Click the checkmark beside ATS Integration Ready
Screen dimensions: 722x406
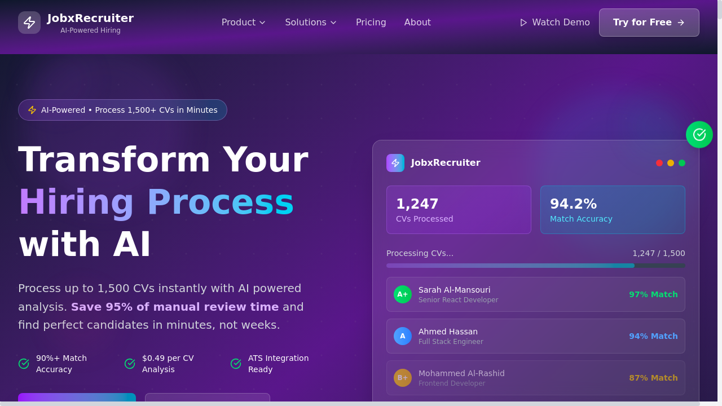point(236,364)
